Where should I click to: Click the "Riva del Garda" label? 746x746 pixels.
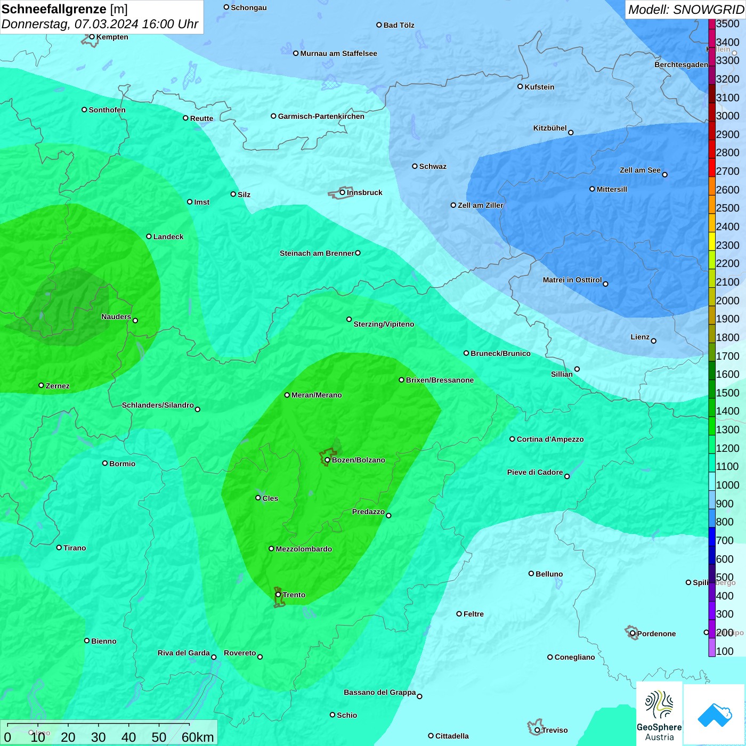pos(184,653)
